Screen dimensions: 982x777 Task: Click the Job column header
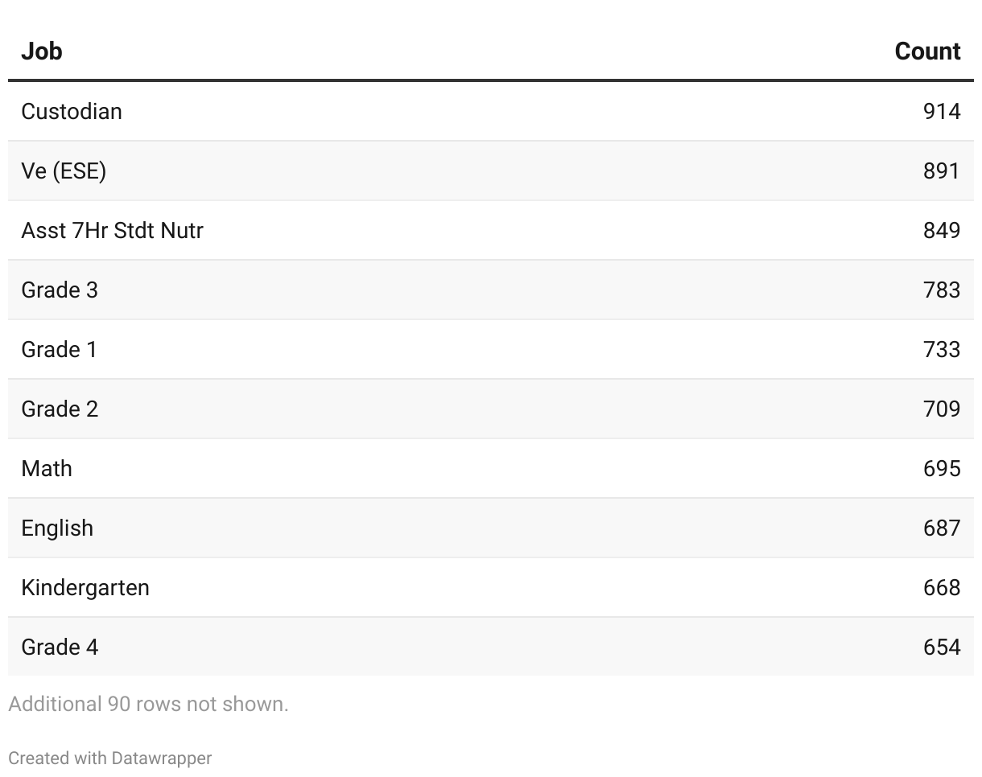42,51
